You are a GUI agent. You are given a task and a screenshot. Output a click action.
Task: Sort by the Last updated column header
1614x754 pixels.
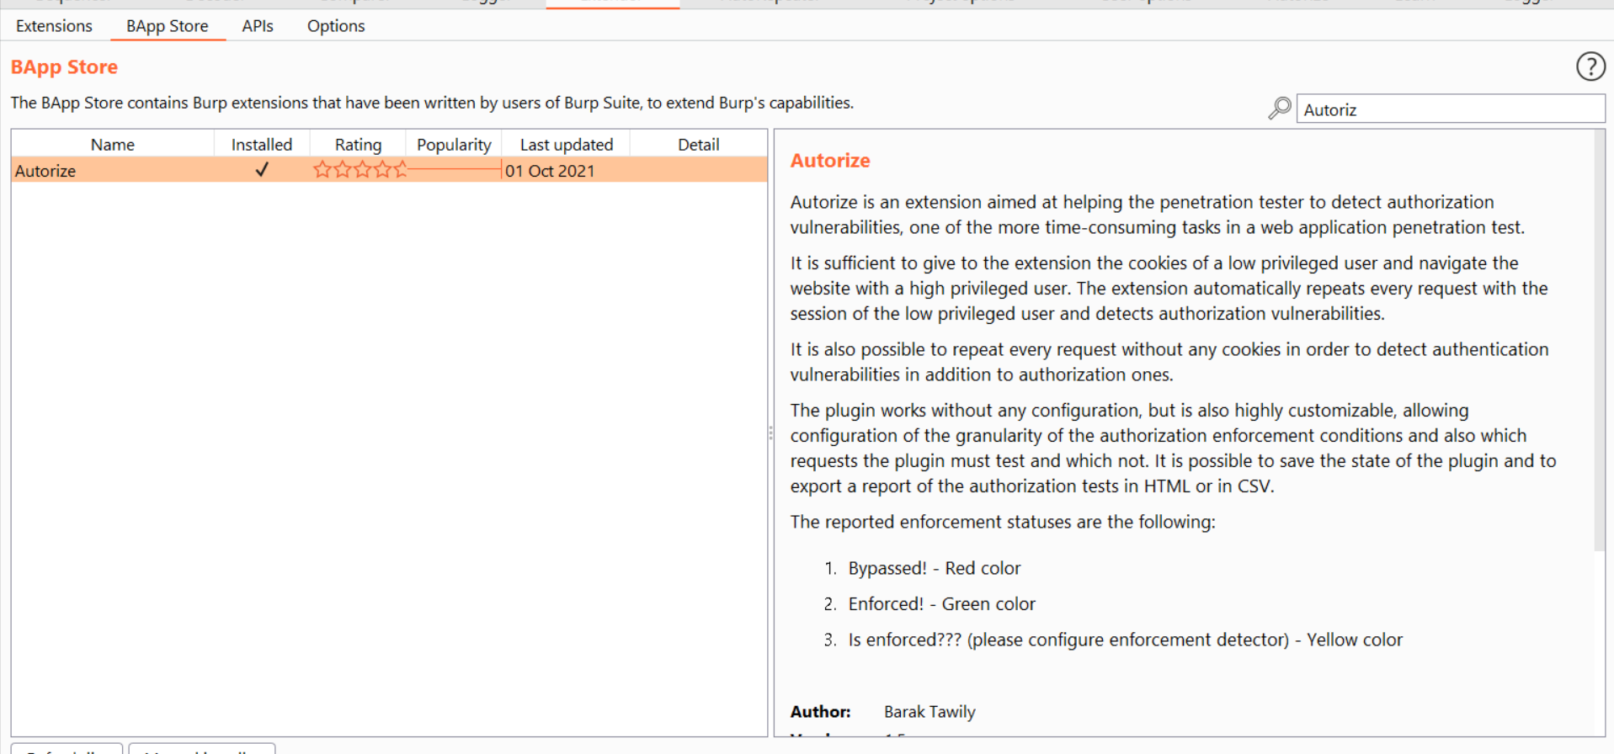tap(566, 144)
